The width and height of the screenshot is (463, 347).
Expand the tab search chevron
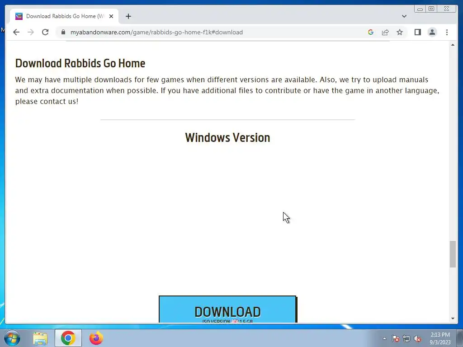click(x=404, y=16)
